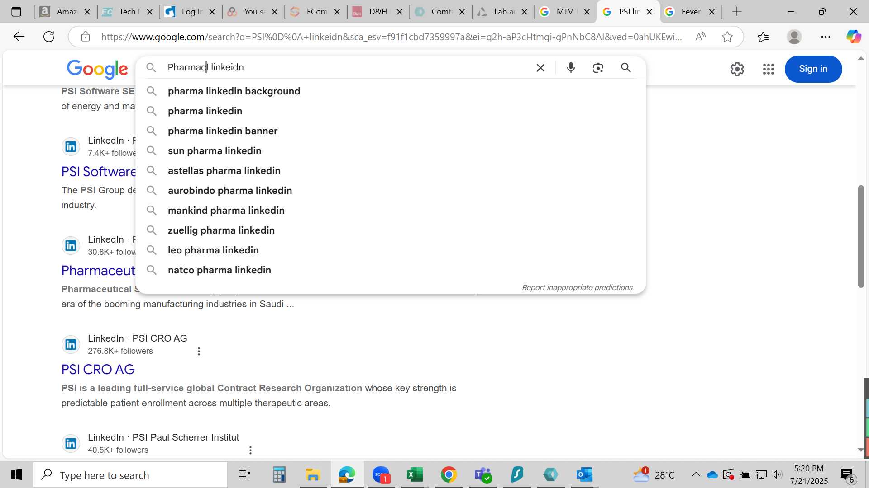
Task: Select suggestion 'astellas pharma linkedin'
Action: [391, 171]
